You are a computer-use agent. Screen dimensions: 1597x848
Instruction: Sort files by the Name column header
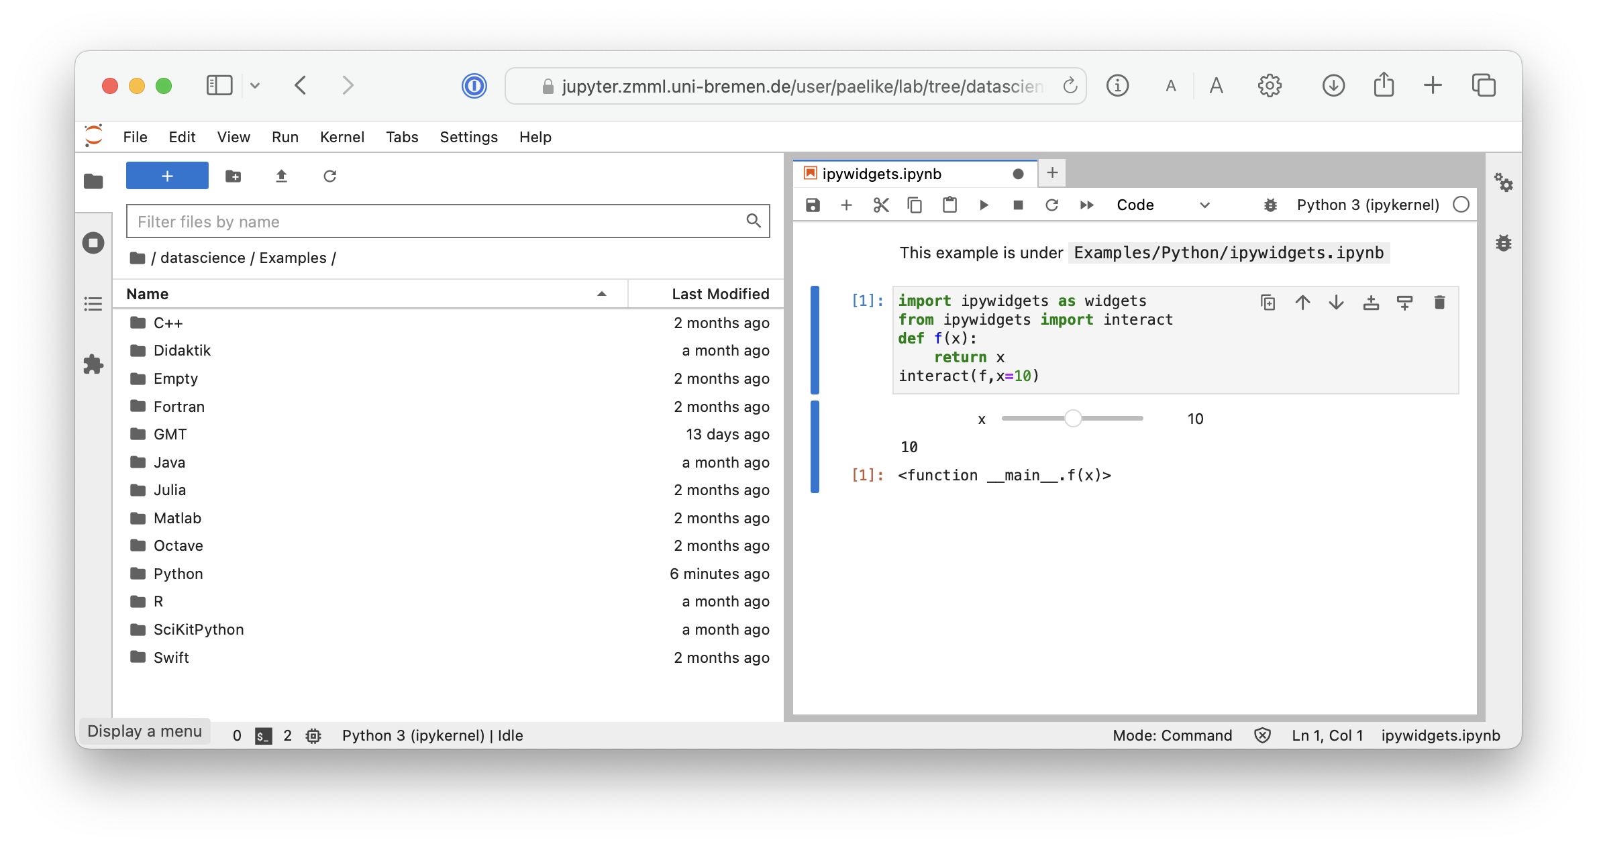pyautogui.click(x=370, y=294)
